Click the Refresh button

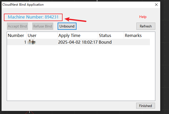click(146, 26)
